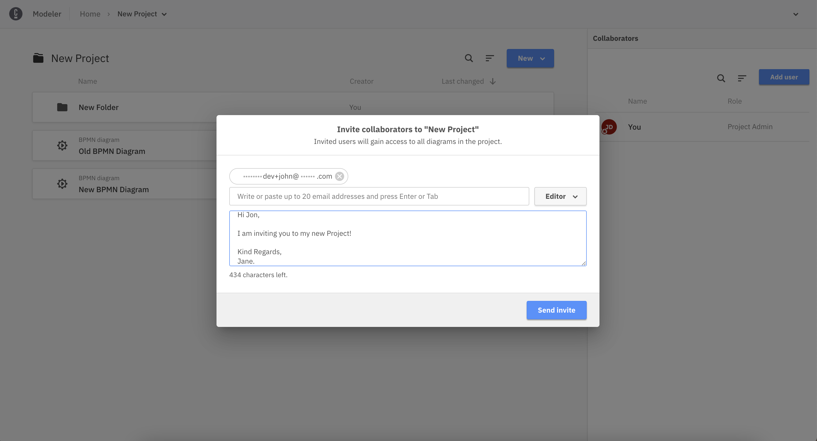Click the Add user button
The width and height of the screenshot is (817, 441).
tap(784, 77)
